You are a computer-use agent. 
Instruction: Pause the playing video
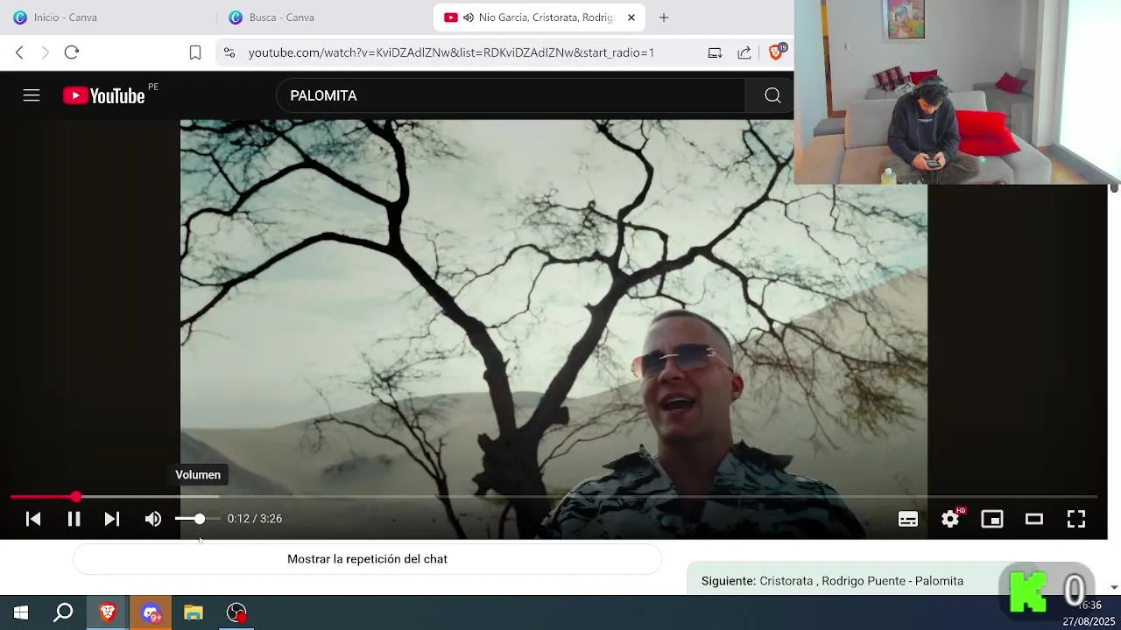point(74,519)
